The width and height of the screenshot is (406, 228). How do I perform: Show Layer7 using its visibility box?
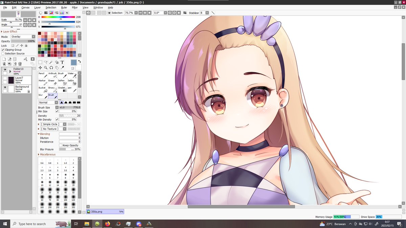(5, 78)
